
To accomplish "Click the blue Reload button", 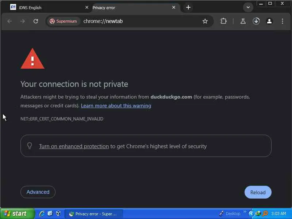I will [x=258, y=192].
